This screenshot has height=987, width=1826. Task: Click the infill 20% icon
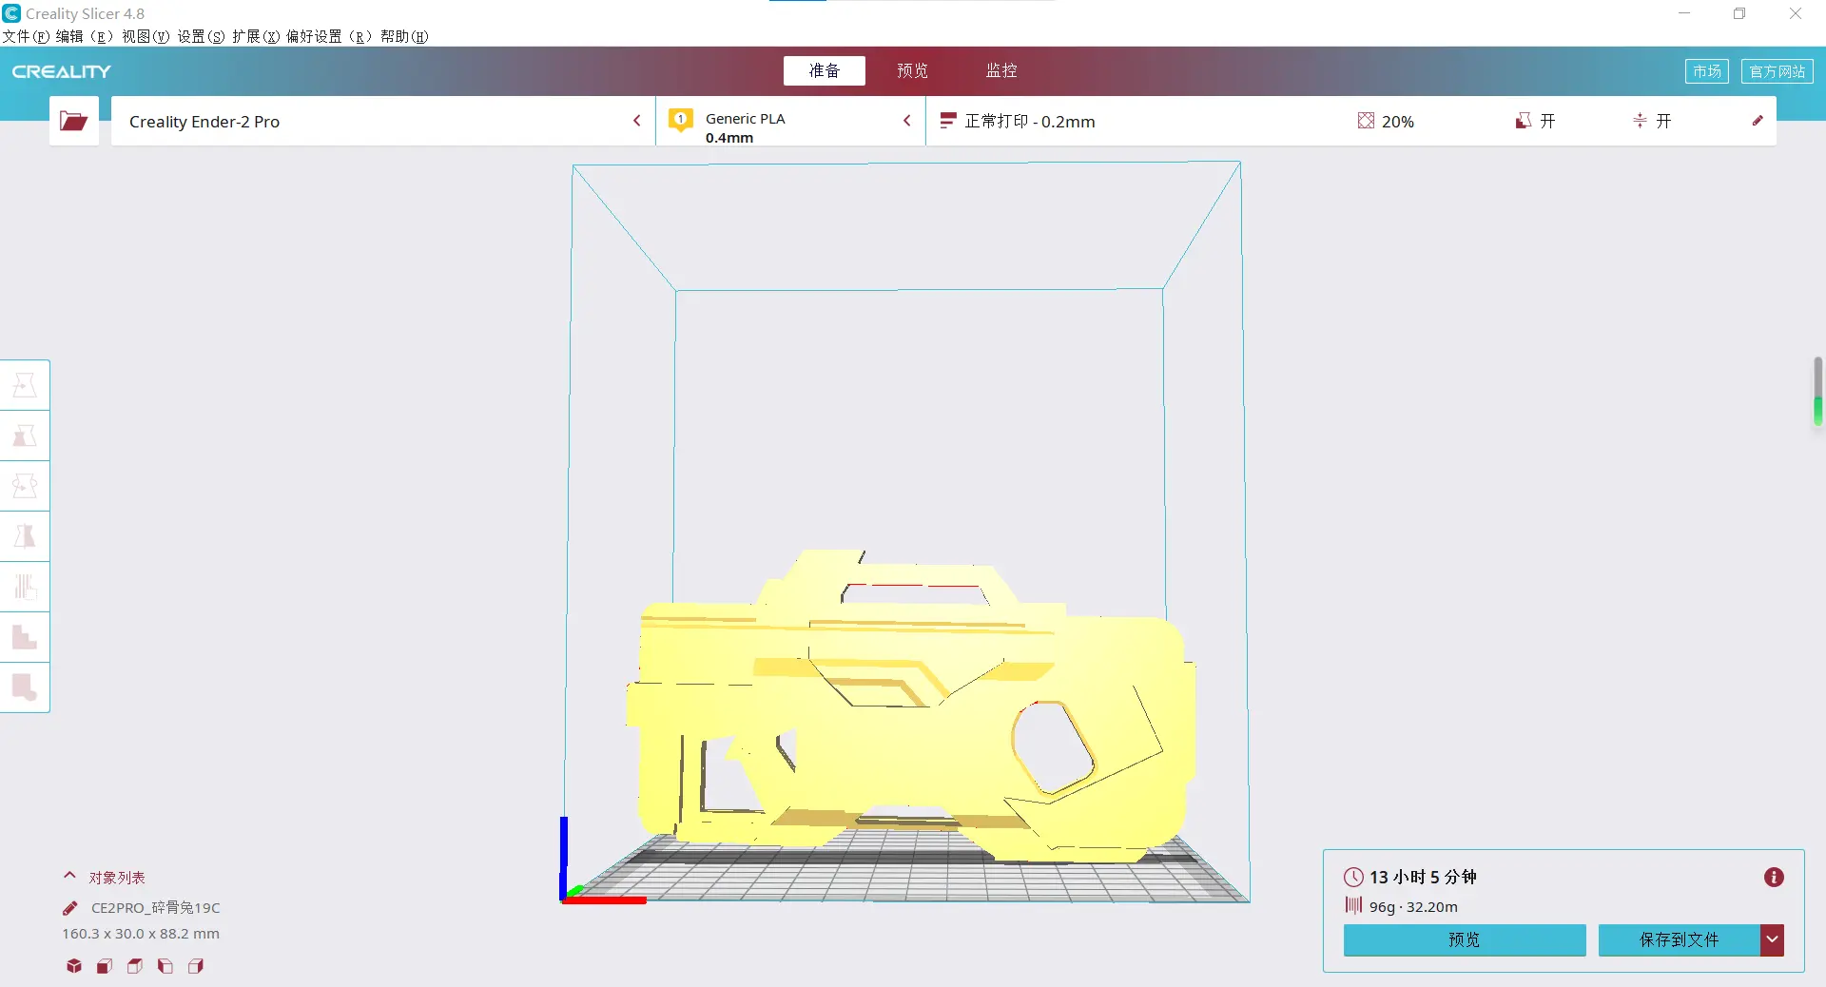(1366, 121)
